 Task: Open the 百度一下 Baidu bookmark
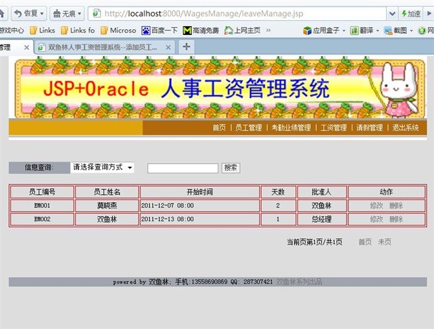[159, 30]
